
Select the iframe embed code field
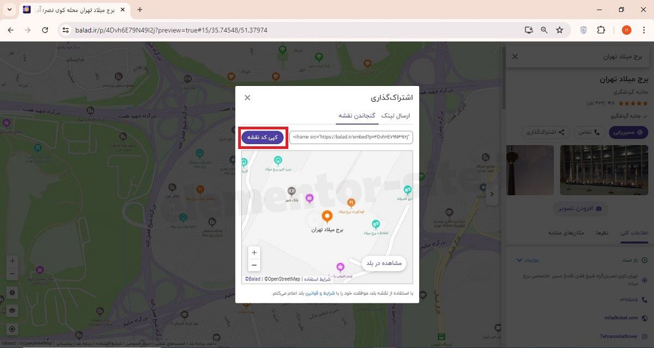(x=353, y=138)
